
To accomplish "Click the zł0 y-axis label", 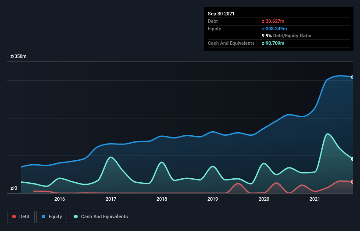I will (14, 188).
